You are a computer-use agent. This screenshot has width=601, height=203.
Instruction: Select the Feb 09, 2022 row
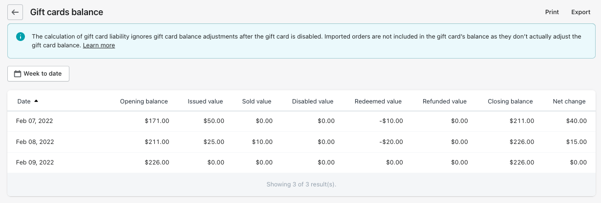[x=35, y=162]
